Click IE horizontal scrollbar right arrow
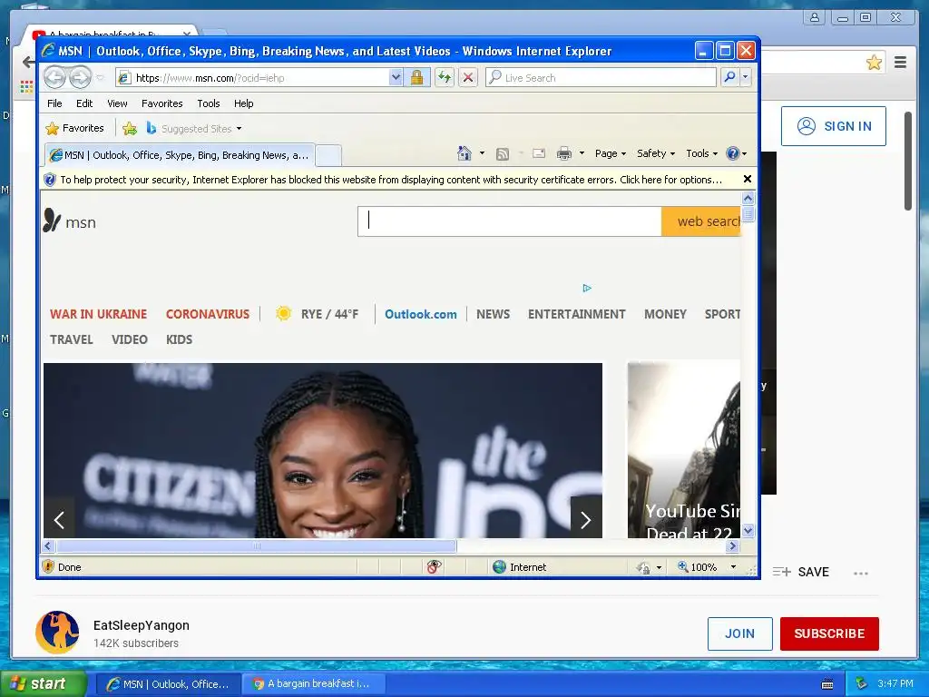 point(733,545)
